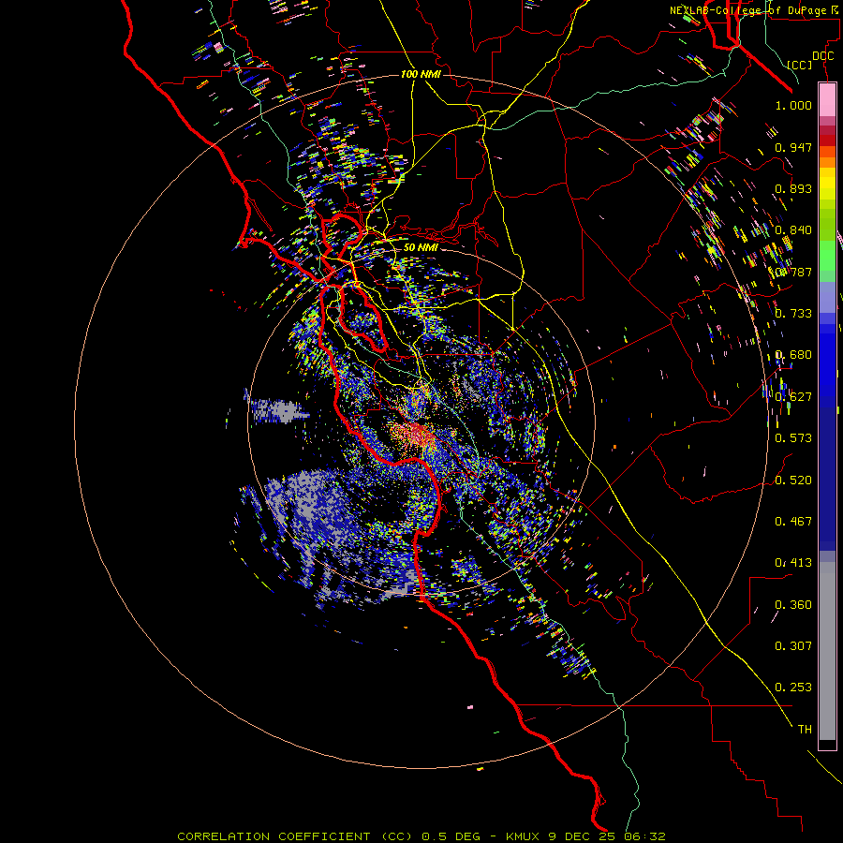This screenshot has width=843, height=843.
Task: Select the pink band of the color scale
Action: coord(827,99)
